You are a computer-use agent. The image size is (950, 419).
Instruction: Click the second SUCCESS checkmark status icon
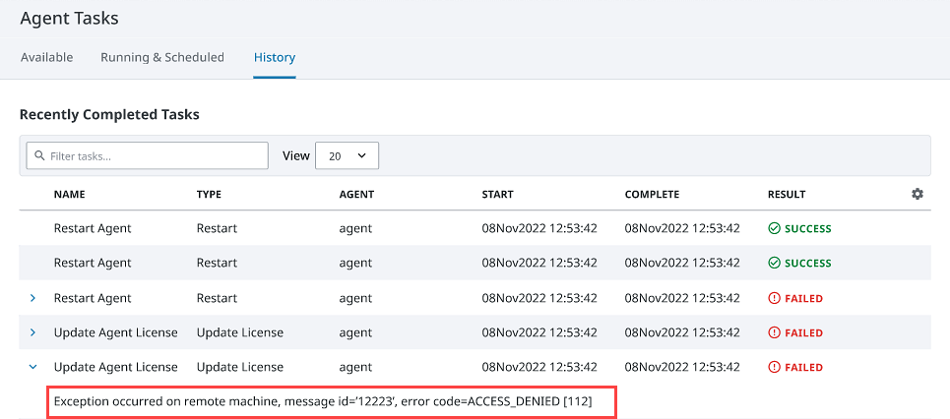774,264
